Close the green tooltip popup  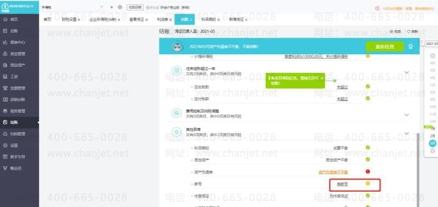pyautogui.click(x=322, y=78)
